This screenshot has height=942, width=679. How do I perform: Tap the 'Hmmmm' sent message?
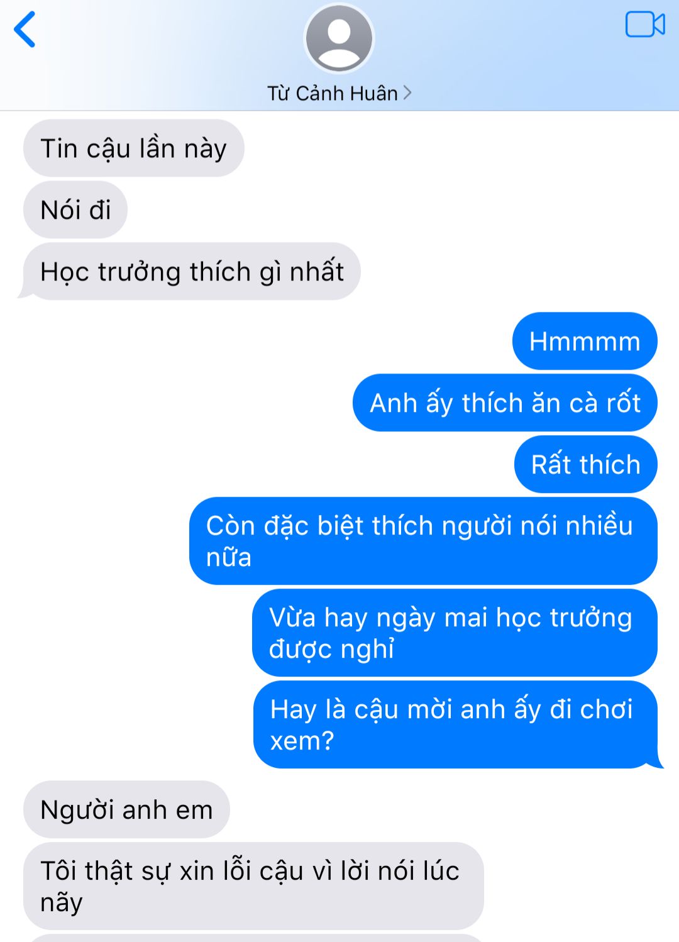tap(585, 341)
